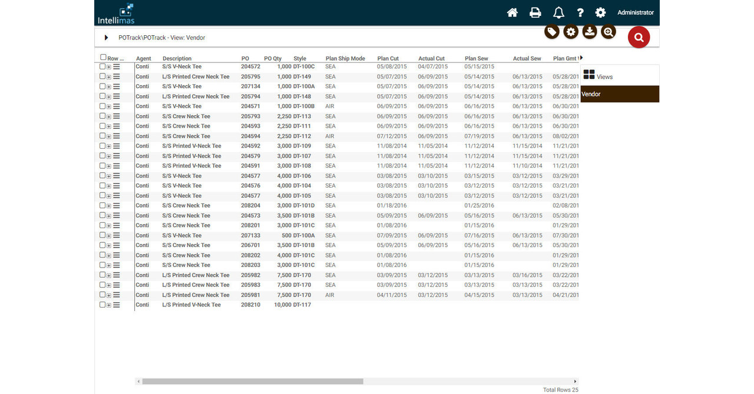Open notifications via the bell icon
This screenshot has width=754, height=394.
[558, 12]
